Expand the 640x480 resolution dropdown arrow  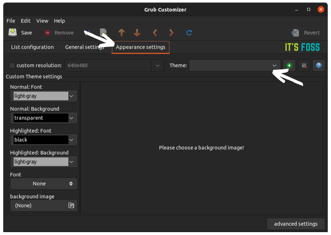pos(158,66)
